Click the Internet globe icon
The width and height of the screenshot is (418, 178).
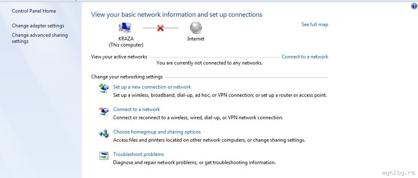tap(196, 28)
